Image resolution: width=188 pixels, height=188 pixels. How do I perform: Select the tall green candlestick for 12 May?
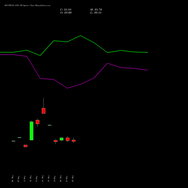32,131
